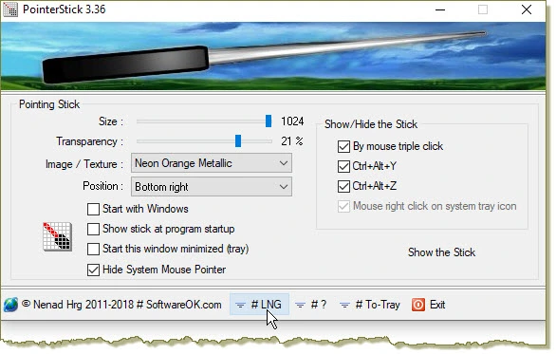Uncheck the Ctrl+Alt+Z hotkey option
This screenshot has height=354, width=556.
(x=343, y=186)
